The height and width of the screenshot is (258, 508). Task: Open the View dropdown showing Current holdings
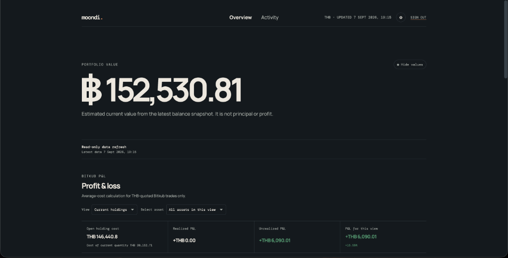coord(115,210)
